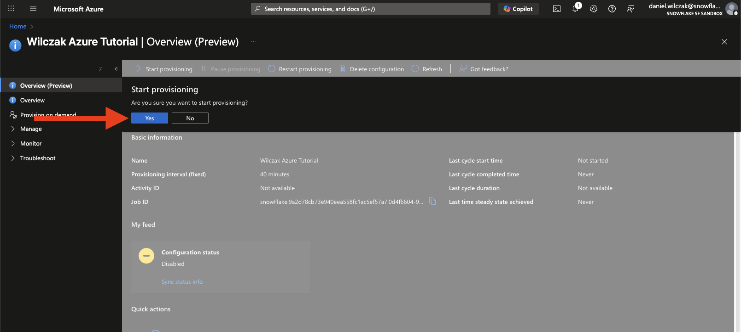Open the Azure portal hamburger menu
This screenshot has width=741, height=332.
point(33,9)
